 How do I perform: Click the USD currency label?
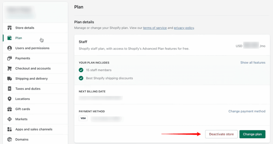point(239,46)
